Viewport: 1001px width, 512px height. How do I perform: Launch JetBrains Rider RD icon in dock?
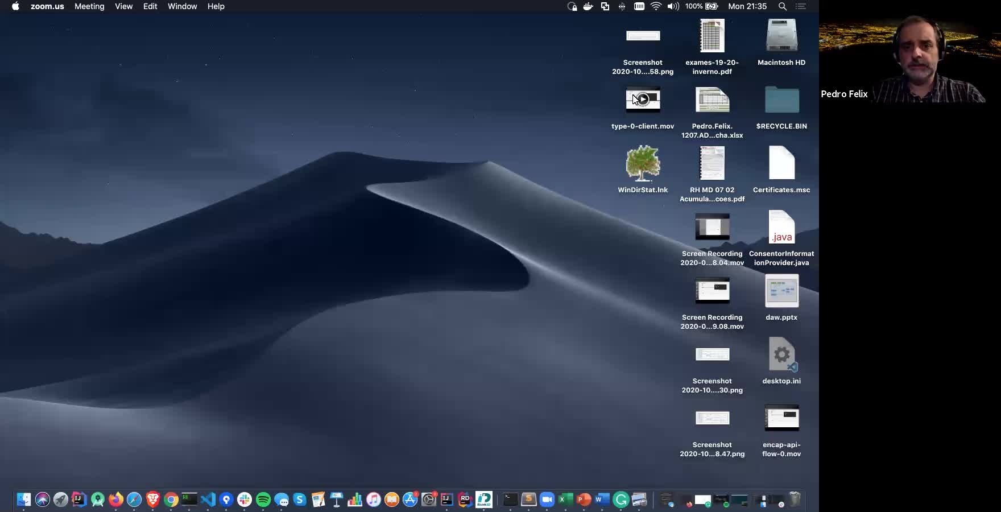(465, 499)
